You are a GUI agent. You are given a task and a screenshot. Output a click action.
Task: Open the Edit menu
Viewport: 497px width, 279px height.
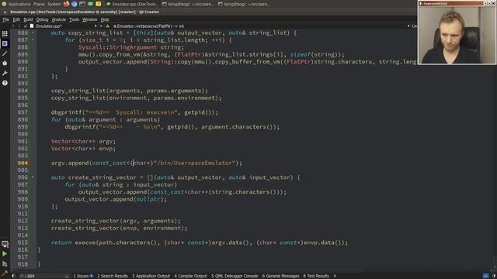click(16, 19)
